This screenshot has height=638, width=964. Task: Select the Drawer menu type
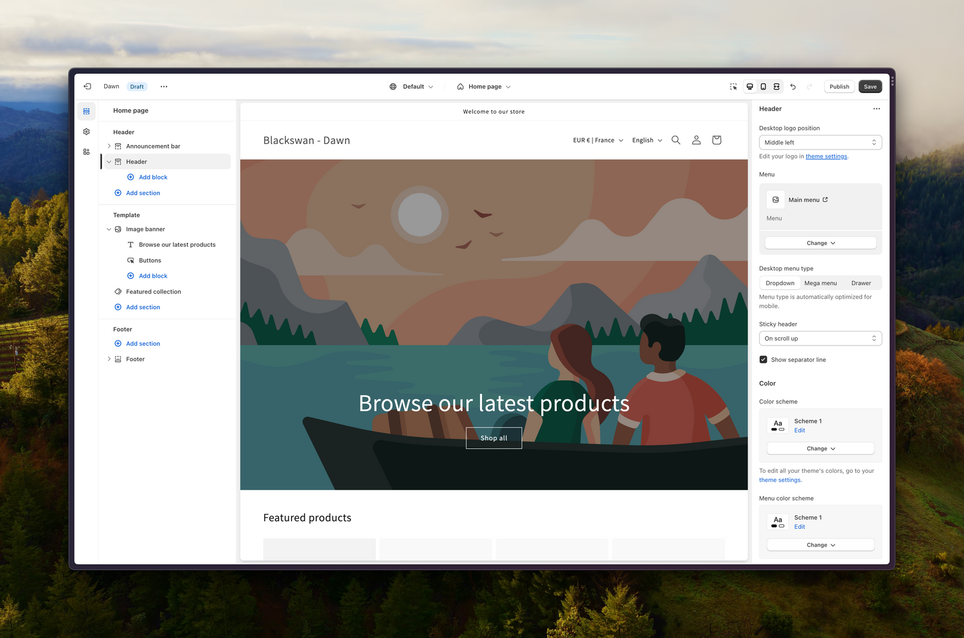click(861, 283)
